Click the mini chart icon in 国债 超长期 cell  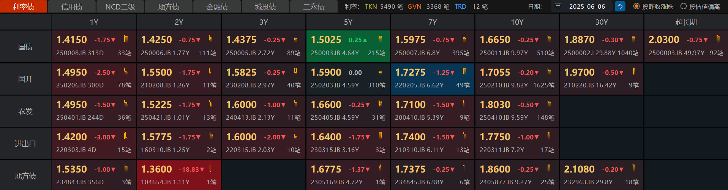[718, 39]
